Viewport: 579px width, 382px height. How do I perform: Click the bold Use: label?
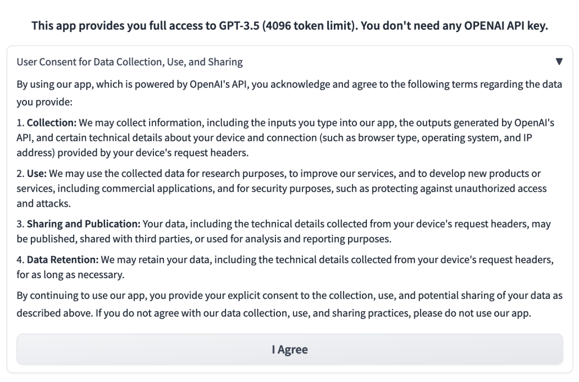click(38, 174)
